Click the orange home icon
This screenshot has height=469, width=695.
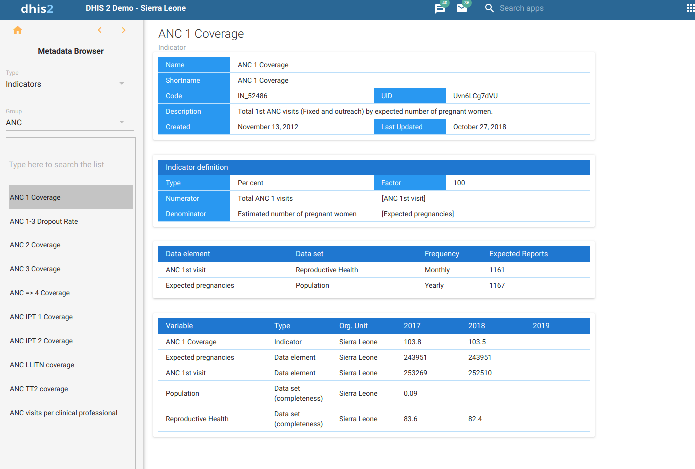[x=18, y=30]
